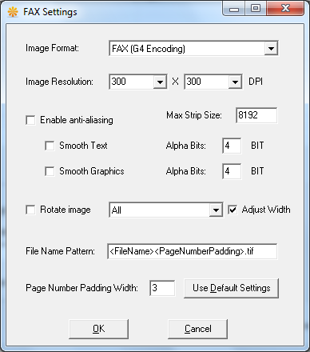Viewport: 310px width, 352px height.
Task: Uncheck the Adjust Width checkbox
Action: tap(232, 210)
